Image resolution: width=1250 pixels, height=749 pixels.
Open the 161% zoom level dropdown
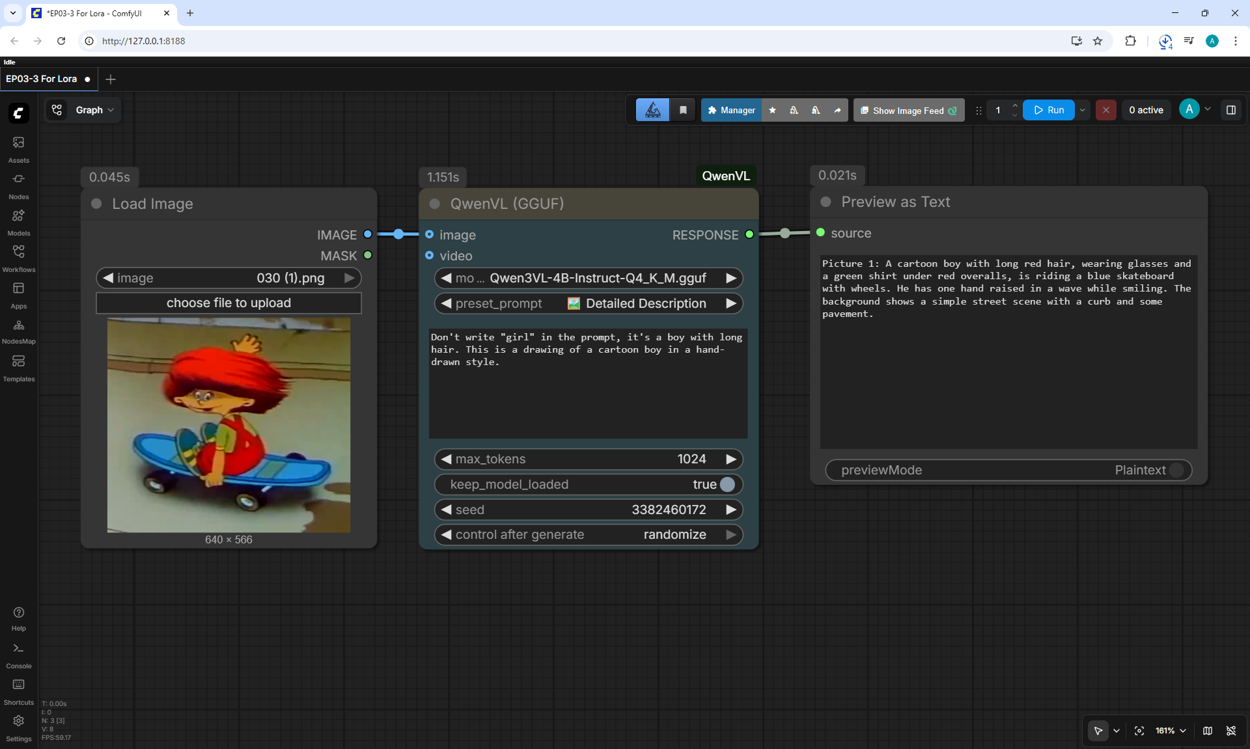1171,731
